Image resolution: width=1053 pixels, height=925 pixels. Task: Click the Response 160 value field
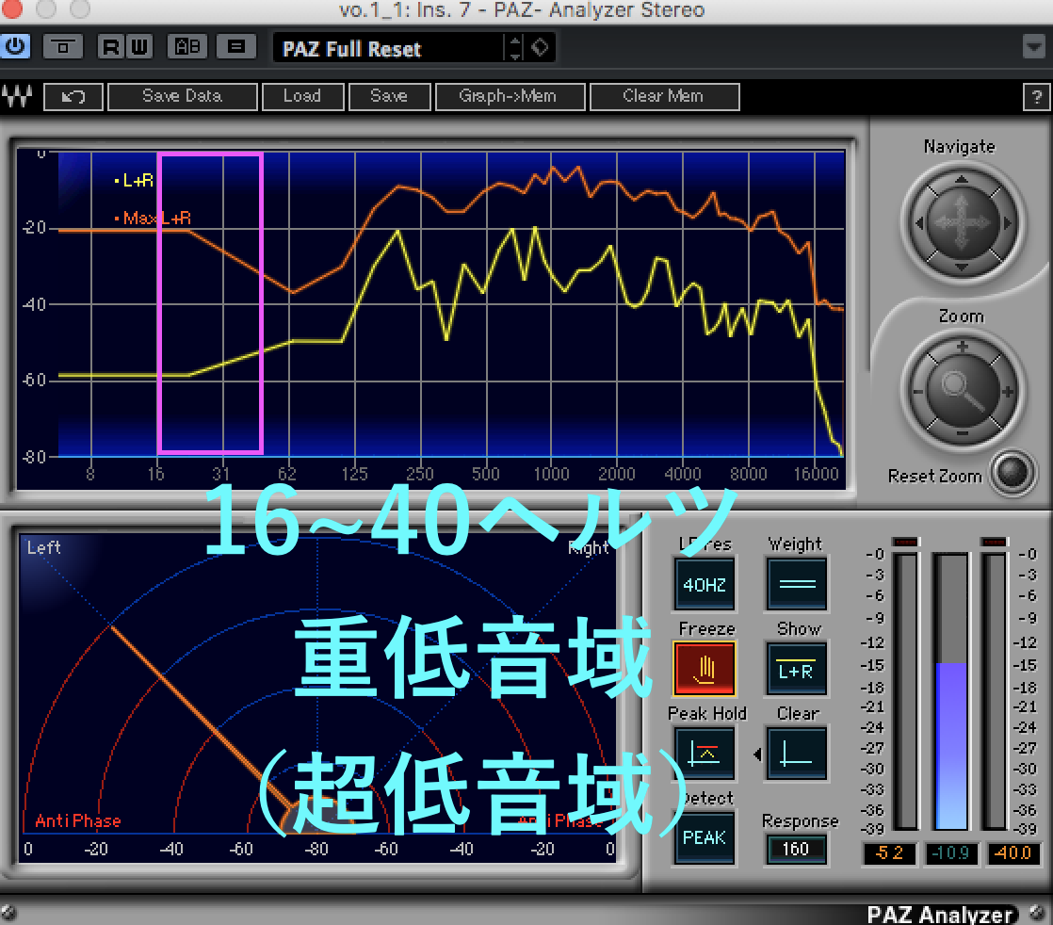[x=796, y=849]
